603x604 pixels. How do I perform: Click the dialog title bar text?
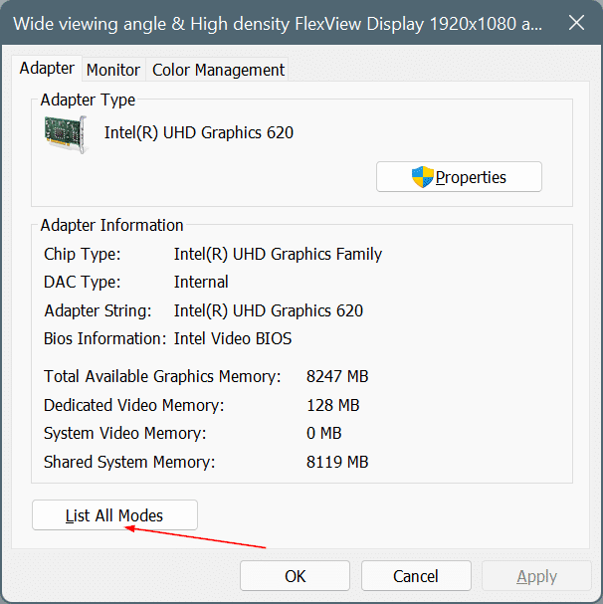point(278,24)
